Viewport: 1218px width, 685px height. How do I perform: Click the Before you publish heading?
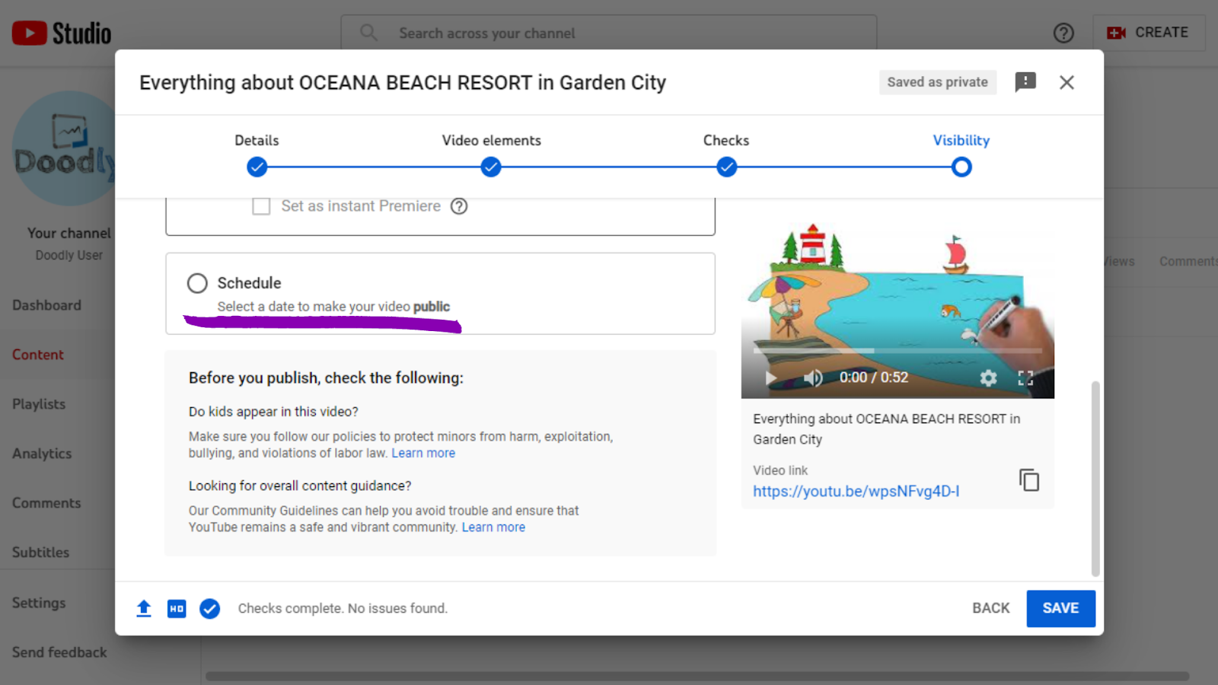click(326, 378)
